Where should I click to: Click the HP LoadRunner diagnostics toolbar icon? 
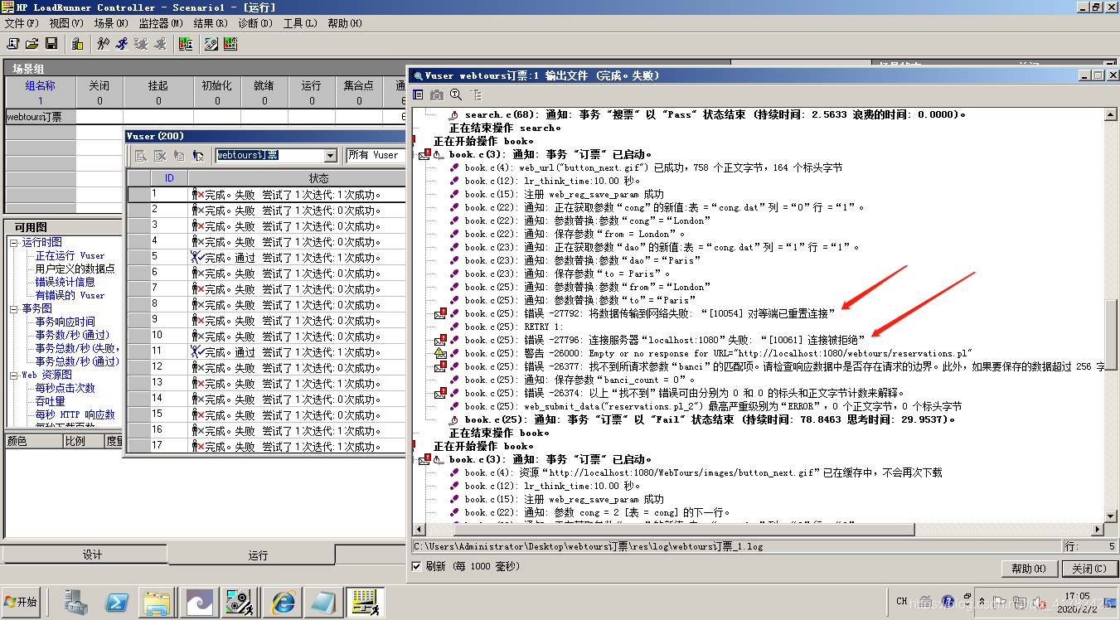[211, 43]
